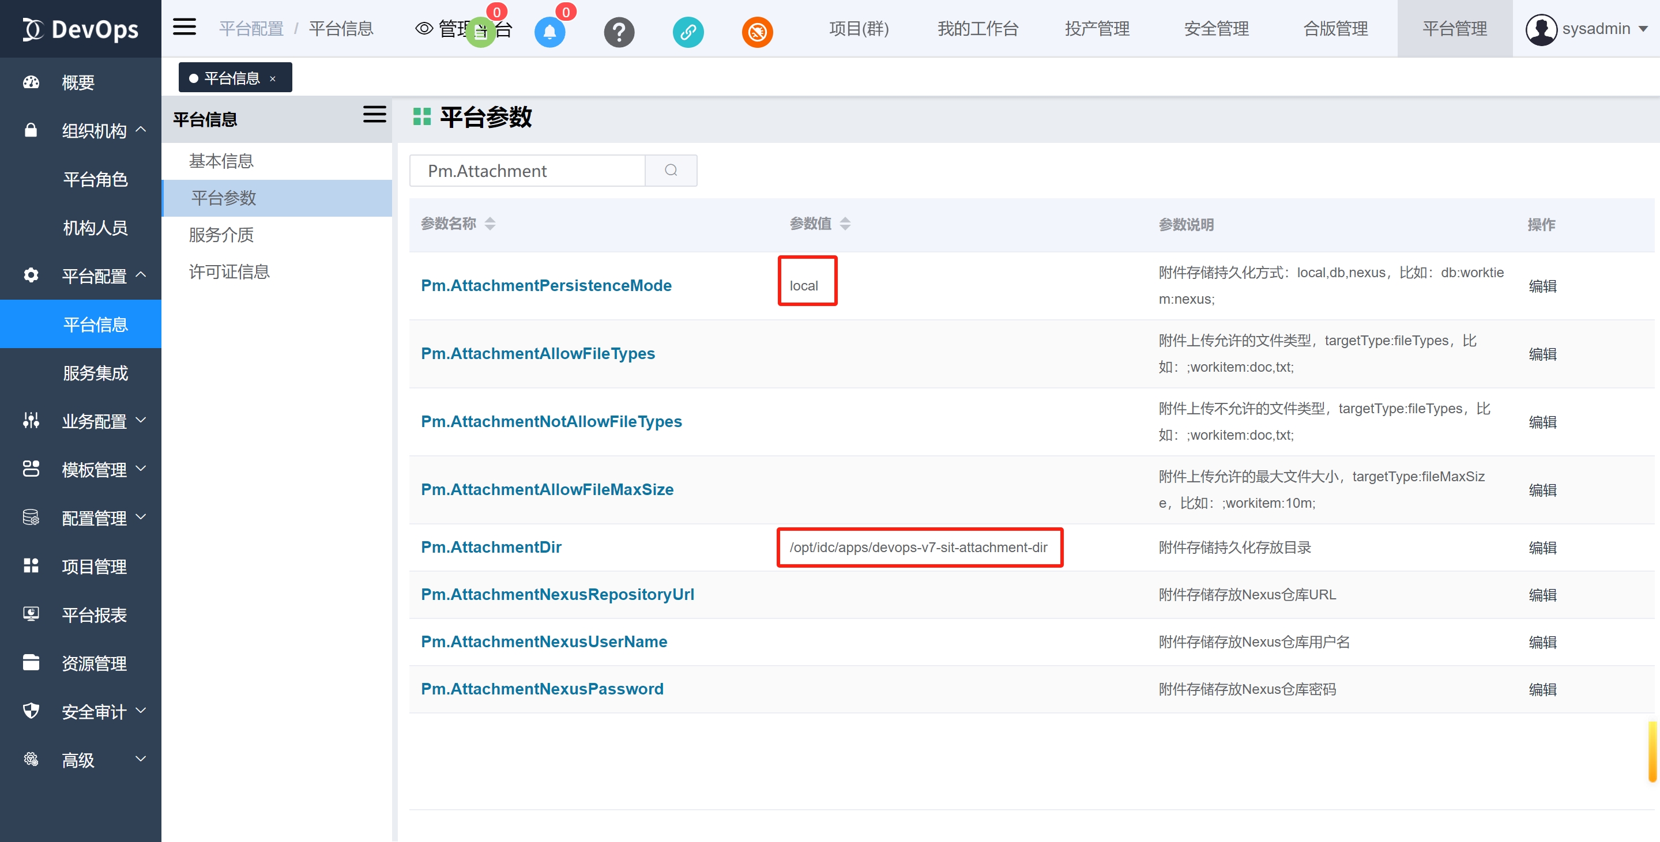Image resolution: width=1660 pixels, height=842 pixels.
Task: Click the green document icon with badge
Action: (480, 32)
